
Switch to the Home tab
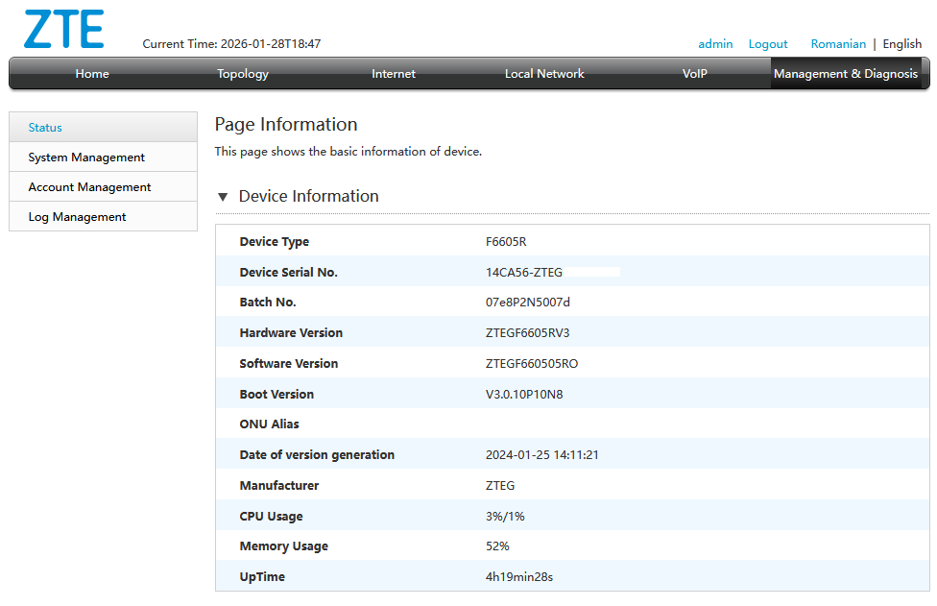tap(91, 73)
